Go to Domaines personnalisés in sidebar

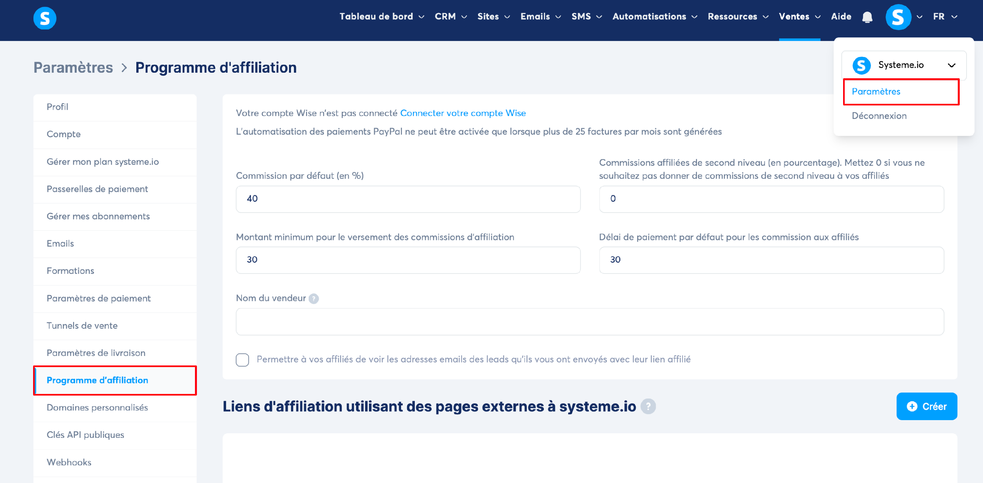pyautogui.click(x=97, y=407)
